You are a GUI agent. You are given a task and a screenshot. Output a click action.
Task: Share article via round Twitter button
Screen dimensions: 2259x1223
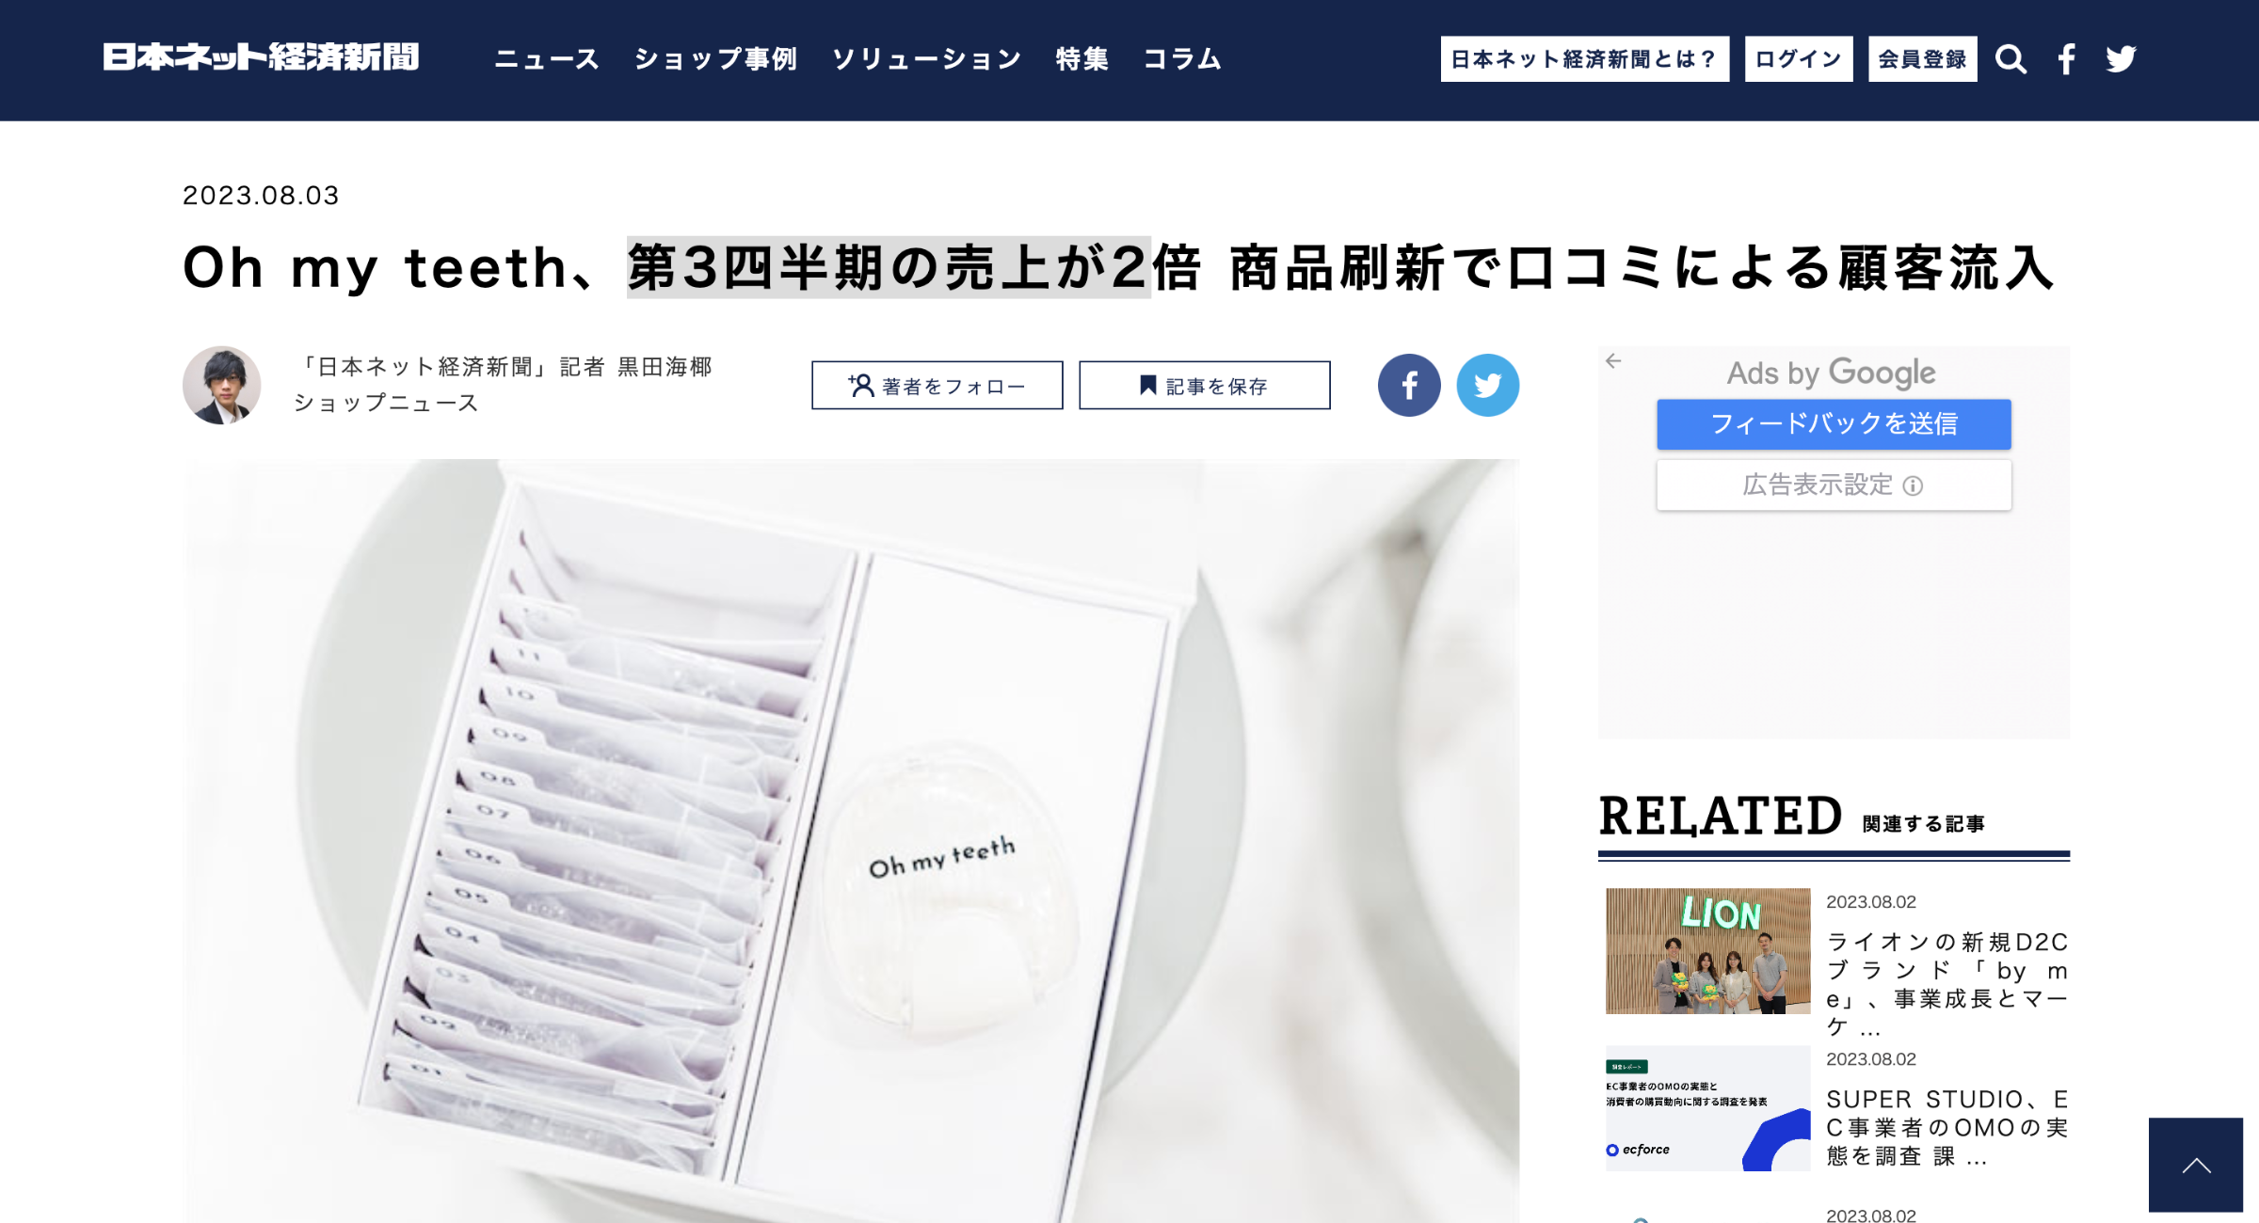click(x=1487, y=385)
